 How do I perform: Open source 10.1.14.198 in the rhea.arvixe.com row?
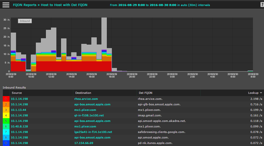tap(19, 99)
